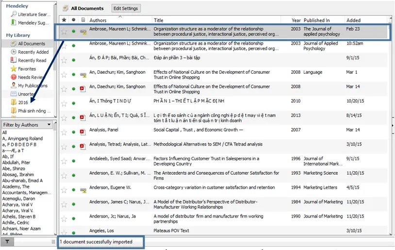Open the file icon of An, Daechun added Mar 1
The width and height of the screenshot is (395, 250).
(x=83, y=75)
